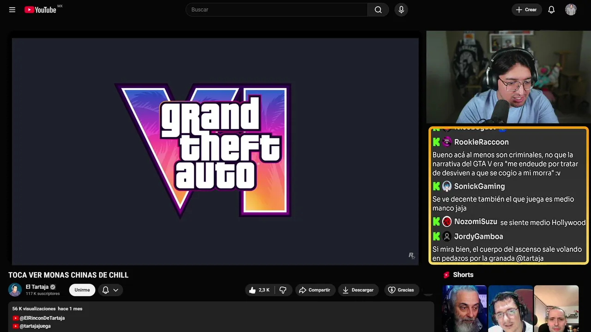Click the search magnifier button

(x=378, y=10)
